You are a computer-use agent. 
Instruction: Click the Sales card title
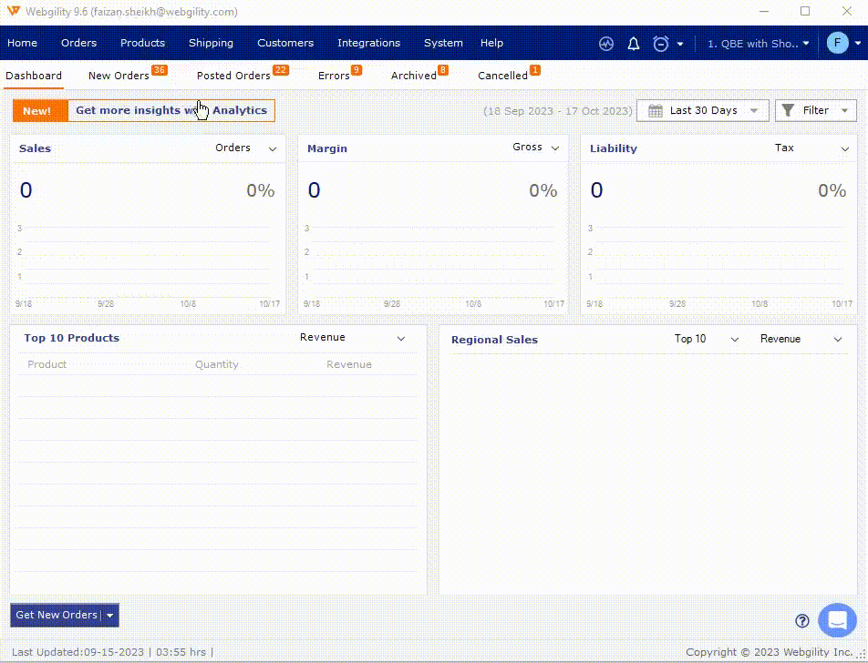click(x=35, y=148)
